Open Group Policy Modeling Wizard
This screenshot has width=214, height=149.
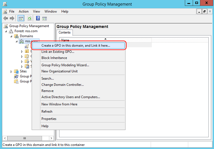(x=65, y=65)
